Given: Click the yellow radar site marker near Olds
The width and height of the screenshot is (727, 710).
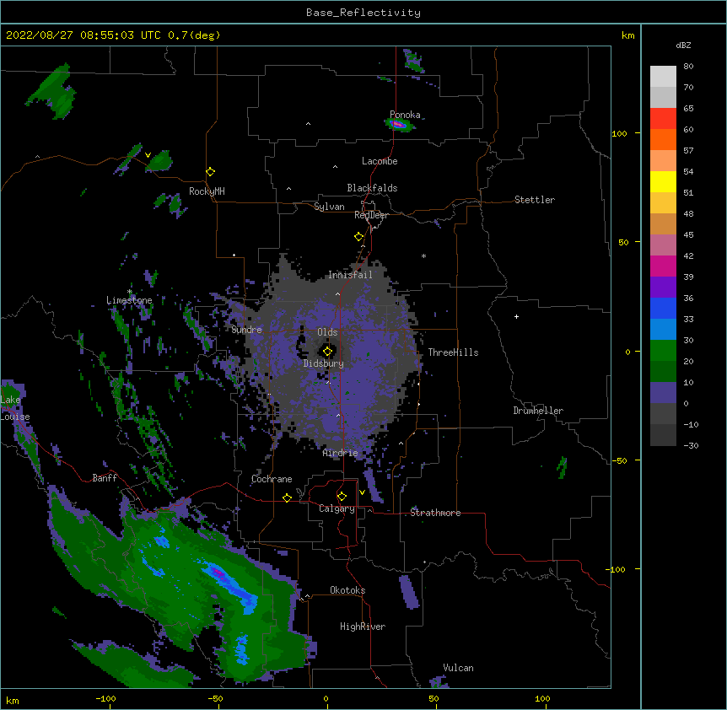Looking at the screenshot, I should 327,352.
